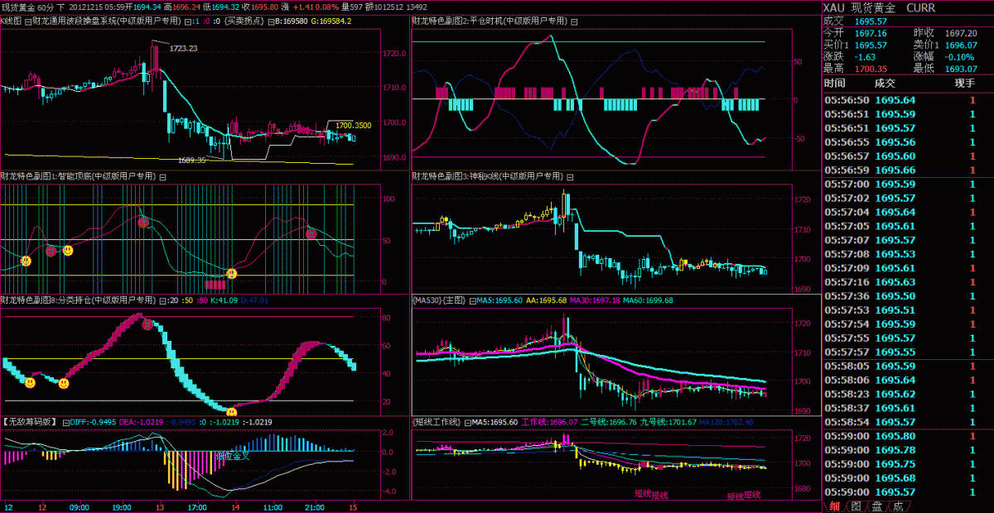Toggle the box beside 分类持仓 indicator values
The image size is (994, 513).
(162, 300)
